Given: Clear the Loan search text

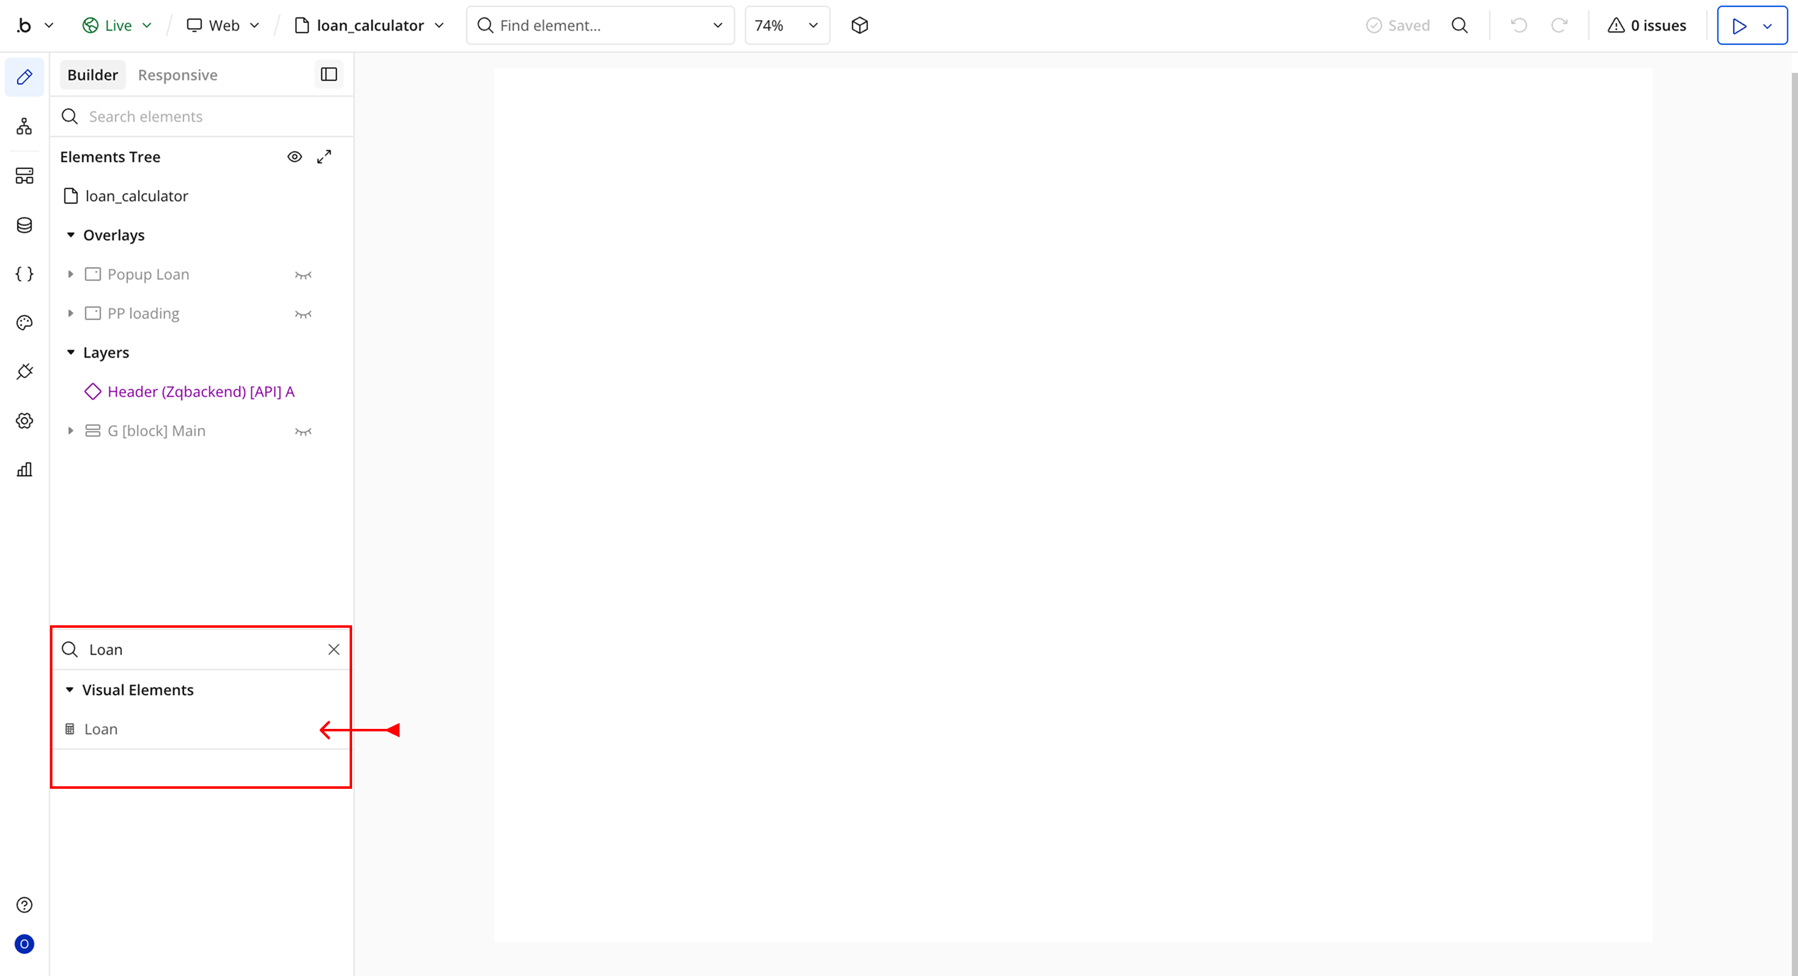Looking at the screenshot, I should pos(333,650).
